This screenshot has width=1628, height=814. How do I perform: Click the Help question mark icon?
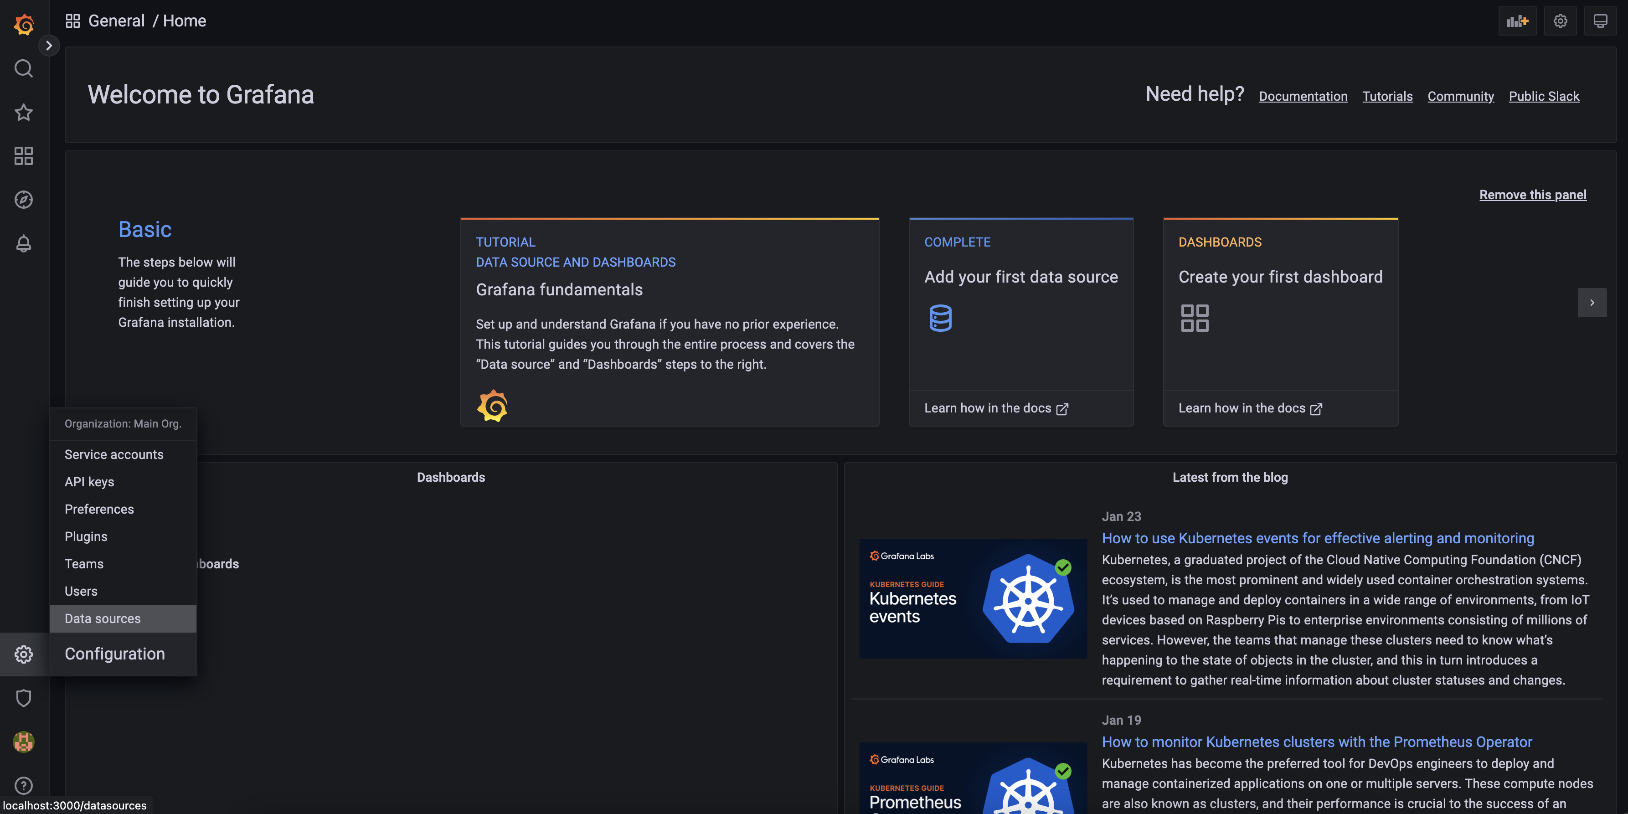point(24,786)
